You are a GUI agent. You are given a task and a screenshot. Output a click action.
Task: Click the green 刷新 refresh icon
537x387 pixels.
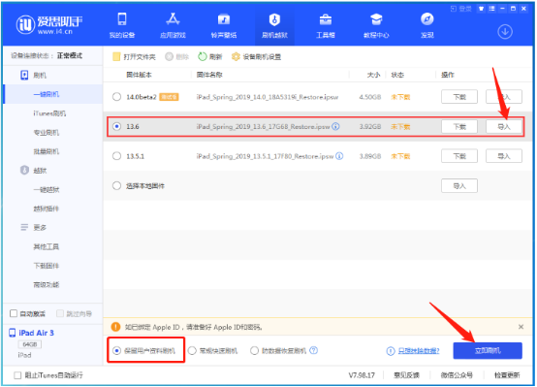pos(202,56)
